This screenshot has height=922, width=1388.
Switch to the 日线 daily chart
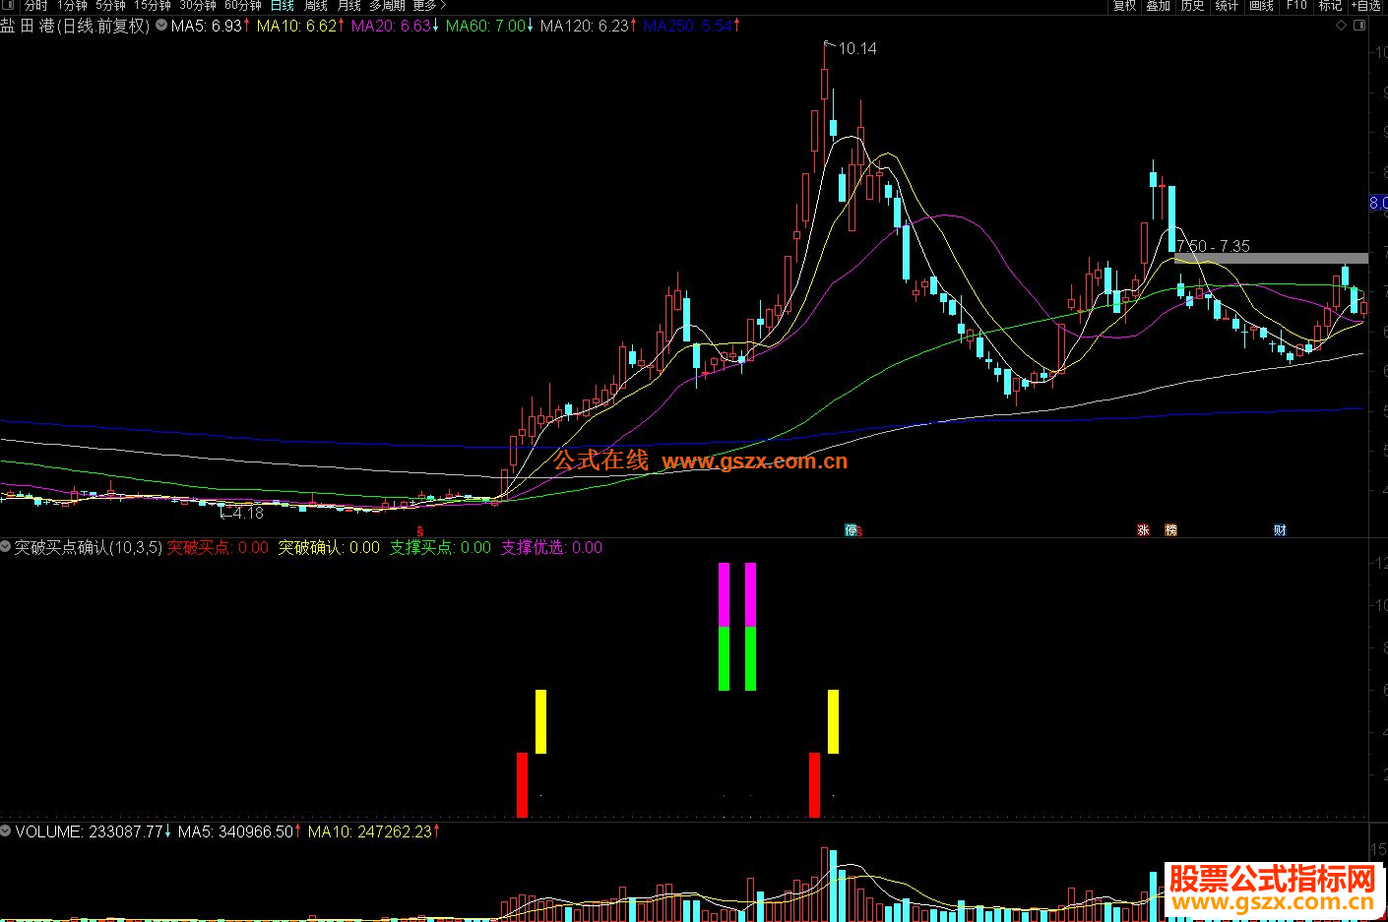pos(283,6)
